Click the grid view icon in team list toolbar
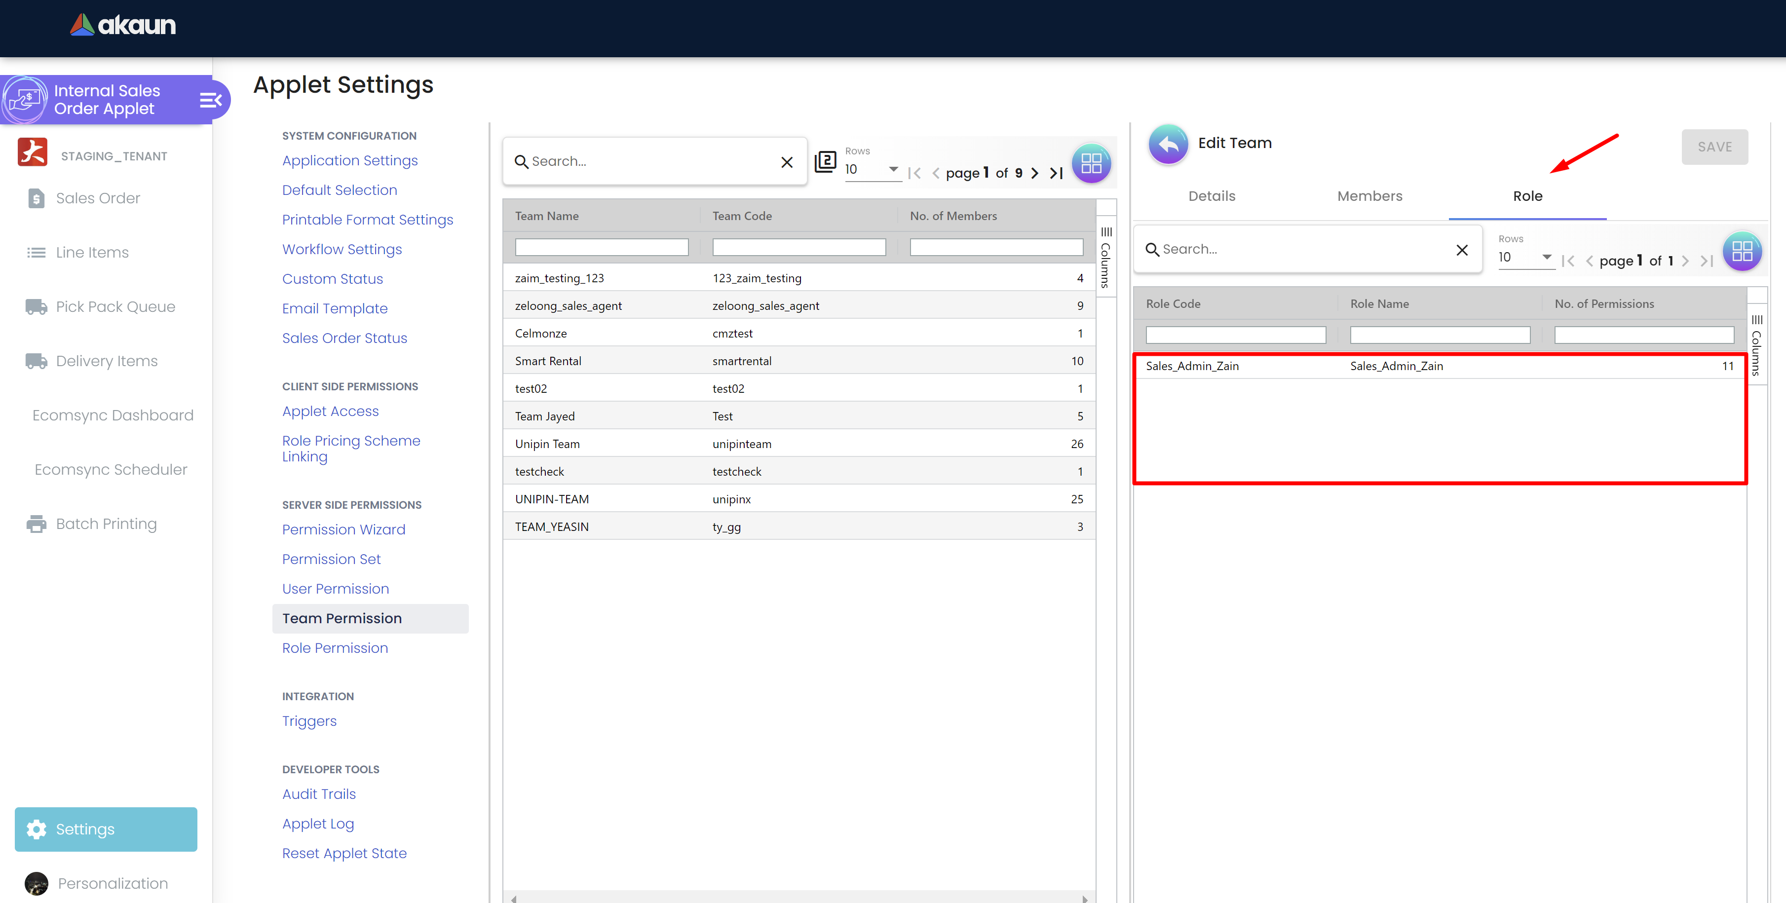 [1091, 163]
